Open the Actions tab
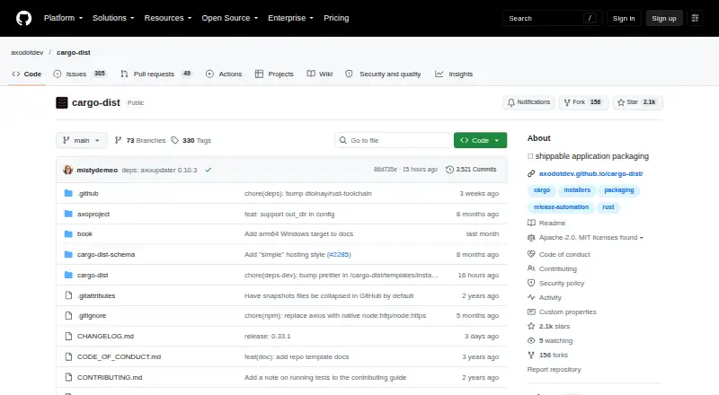Screen dimensions: 719x395 [x=224, y=74]
